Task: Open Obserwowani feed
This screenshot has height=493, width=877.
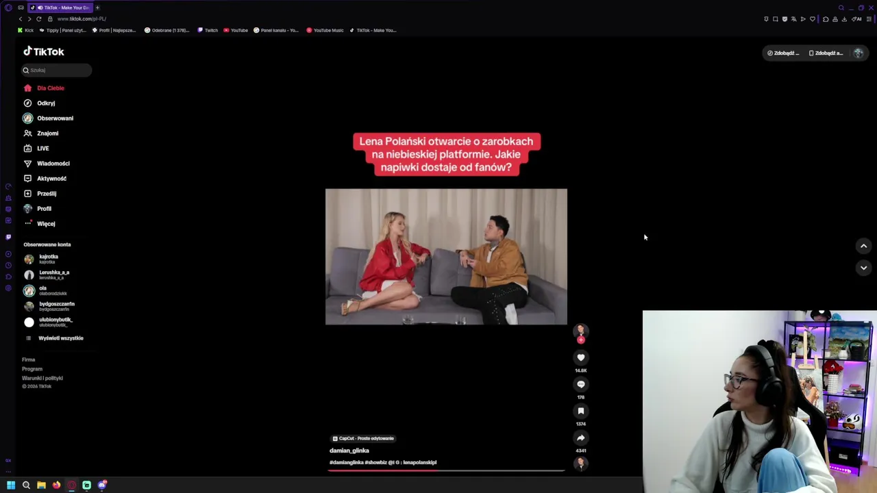Action: pyautogui.click(x=55, y=118)
